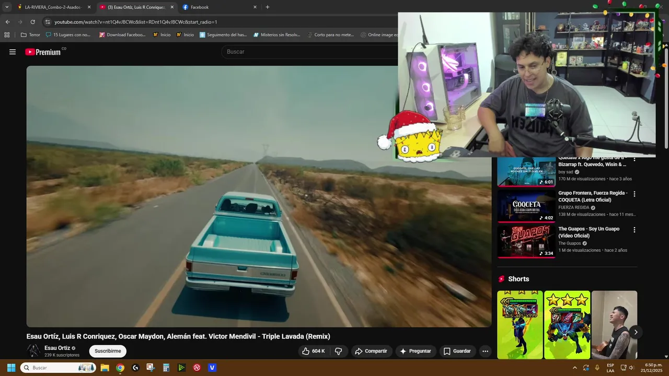Screen dimensions: 669x376
Task: Open Esau Ortiz channel avatar
Action: [33, 351]
